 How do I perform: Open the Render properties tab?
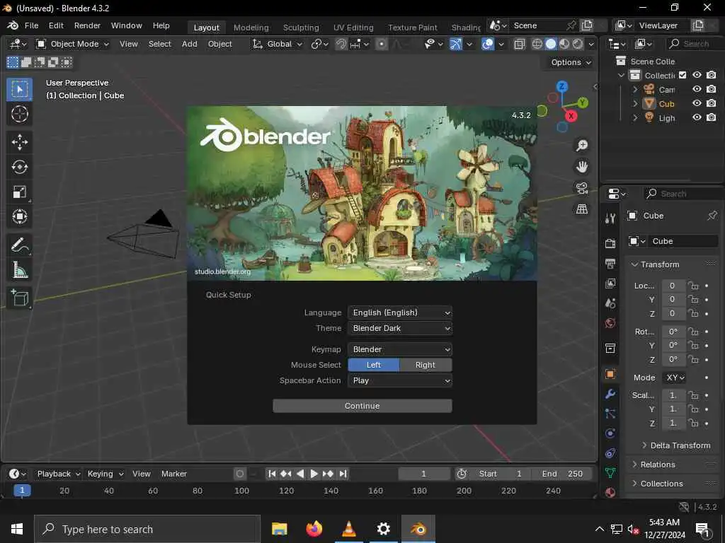pos(610,243)
